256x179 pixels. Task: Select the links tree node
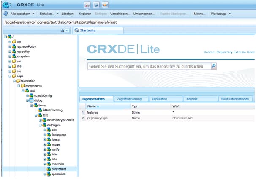tap(54, 155)
